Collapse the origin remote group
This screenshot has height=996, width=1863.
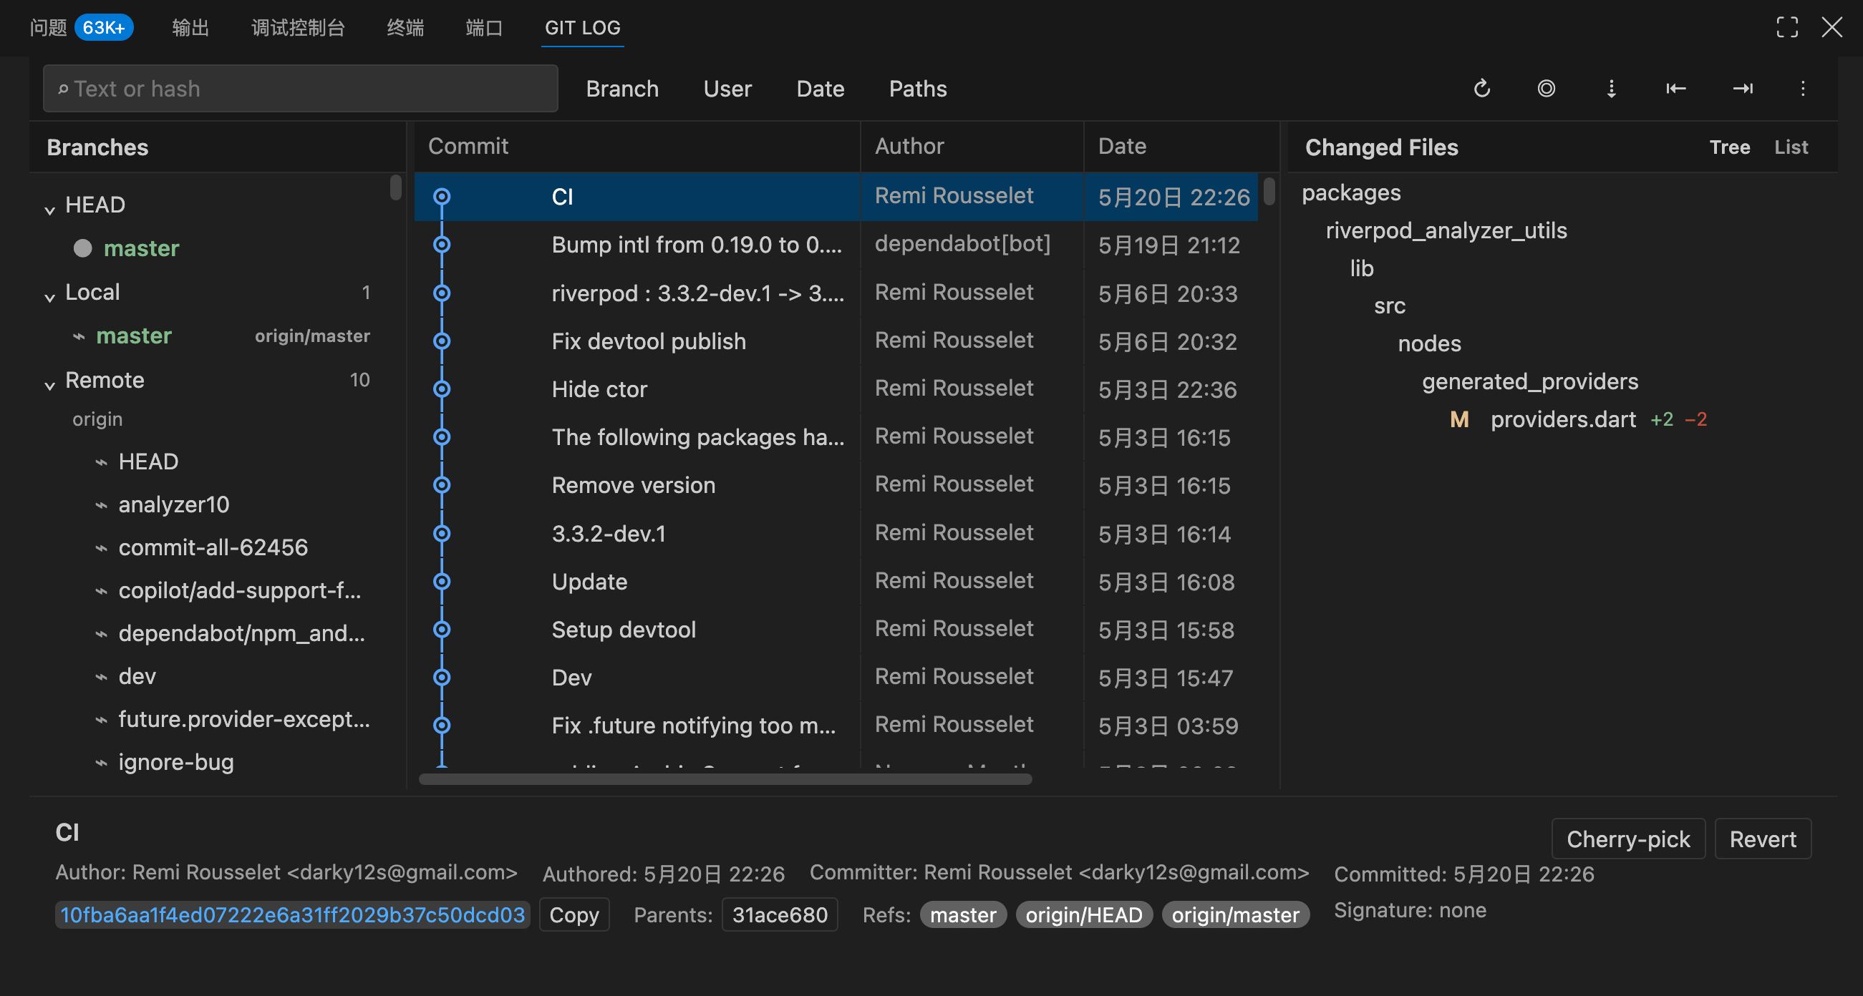pyautogui.click(x=97, y=419)
